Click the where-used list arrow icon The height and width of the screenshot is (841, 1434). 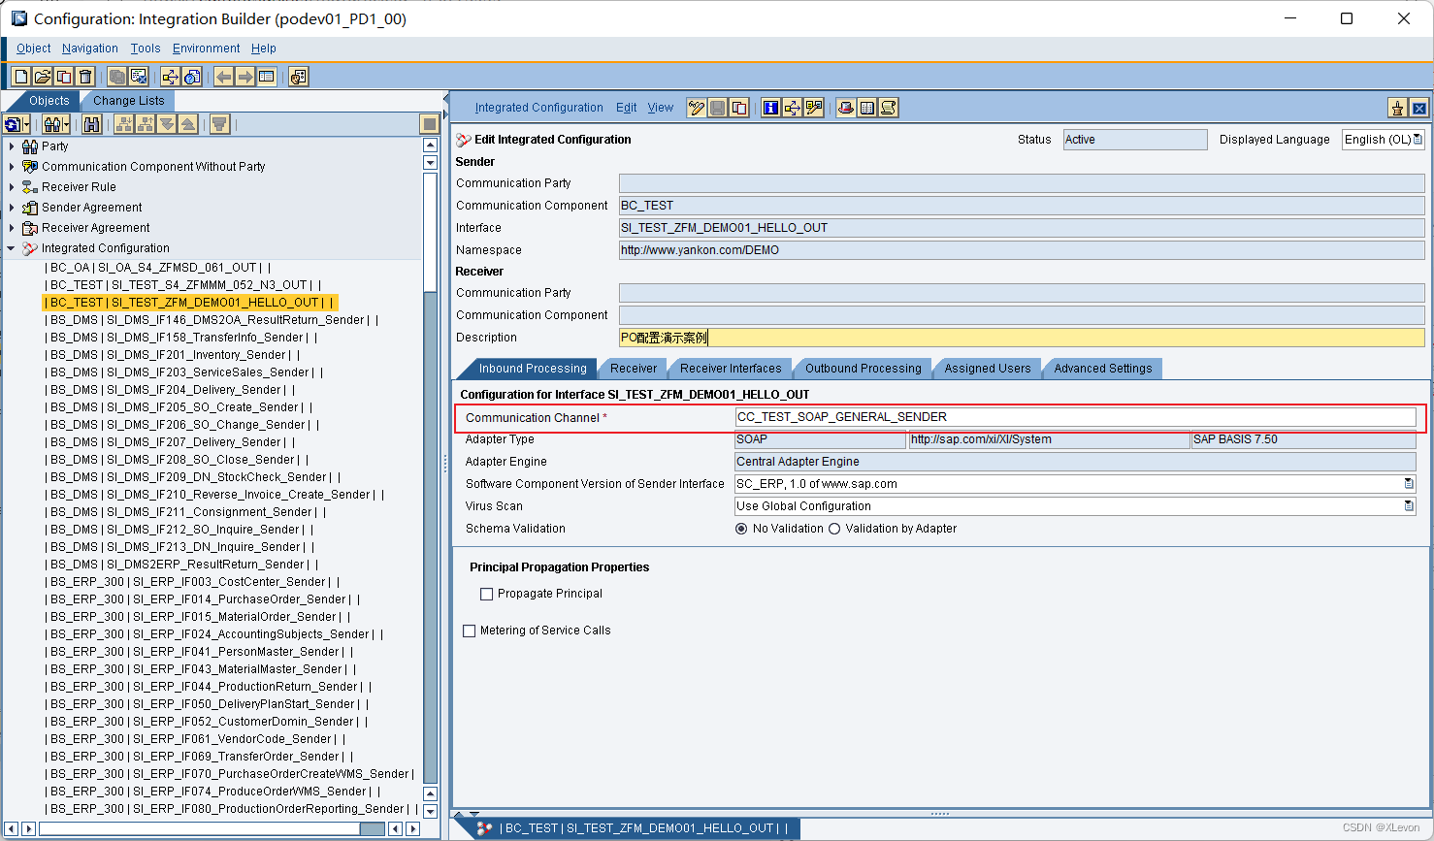point(171,77)
